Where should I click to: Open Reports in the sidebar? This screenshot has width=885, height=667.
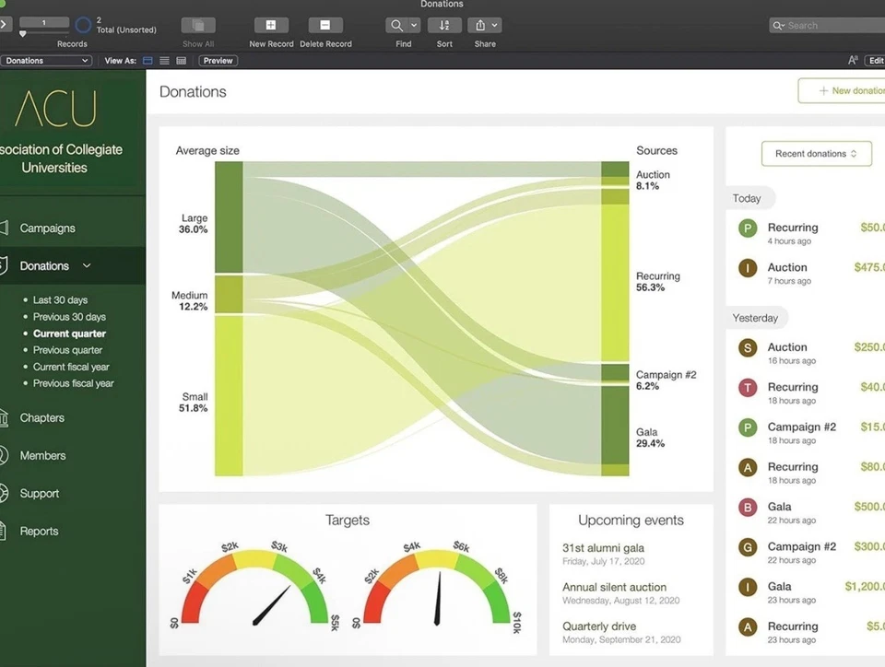(x=39, y=532)
